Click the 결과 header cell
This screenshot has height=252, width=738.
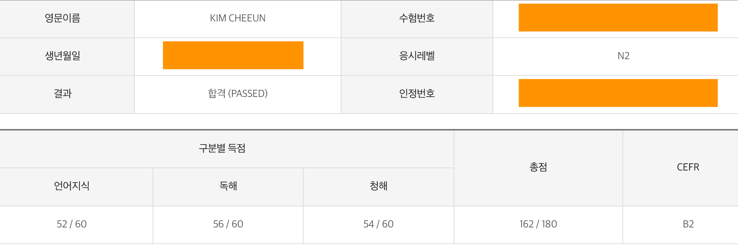pos(67,94)
